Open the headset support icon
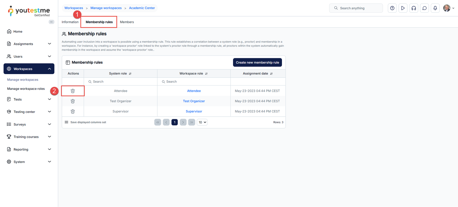 [x=414, y=8]
